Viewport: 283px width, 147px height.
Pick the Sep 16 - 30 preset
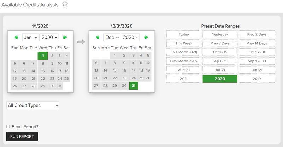click(257, 61)
